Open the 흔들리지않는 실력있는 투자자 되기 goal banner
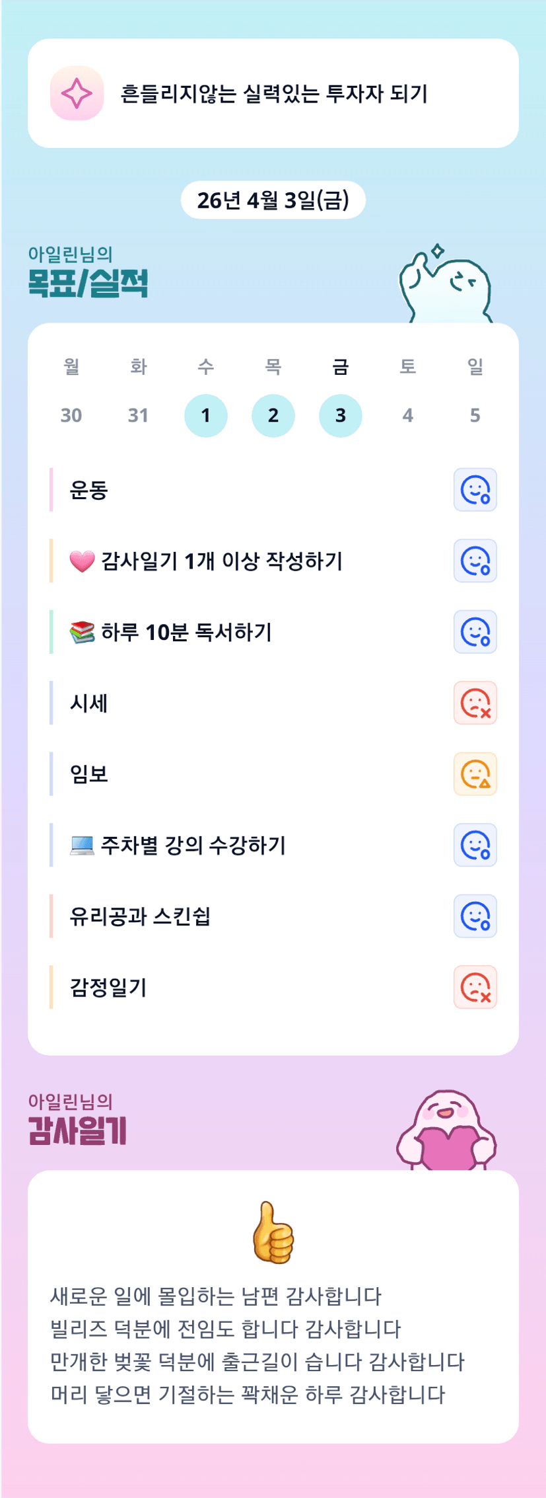This screenshot has height=1498, width=546. click(273, 93)
